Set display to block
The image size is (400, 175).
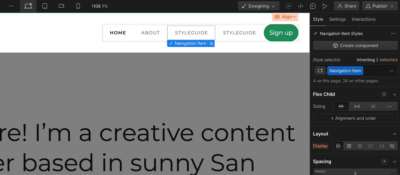338,146
